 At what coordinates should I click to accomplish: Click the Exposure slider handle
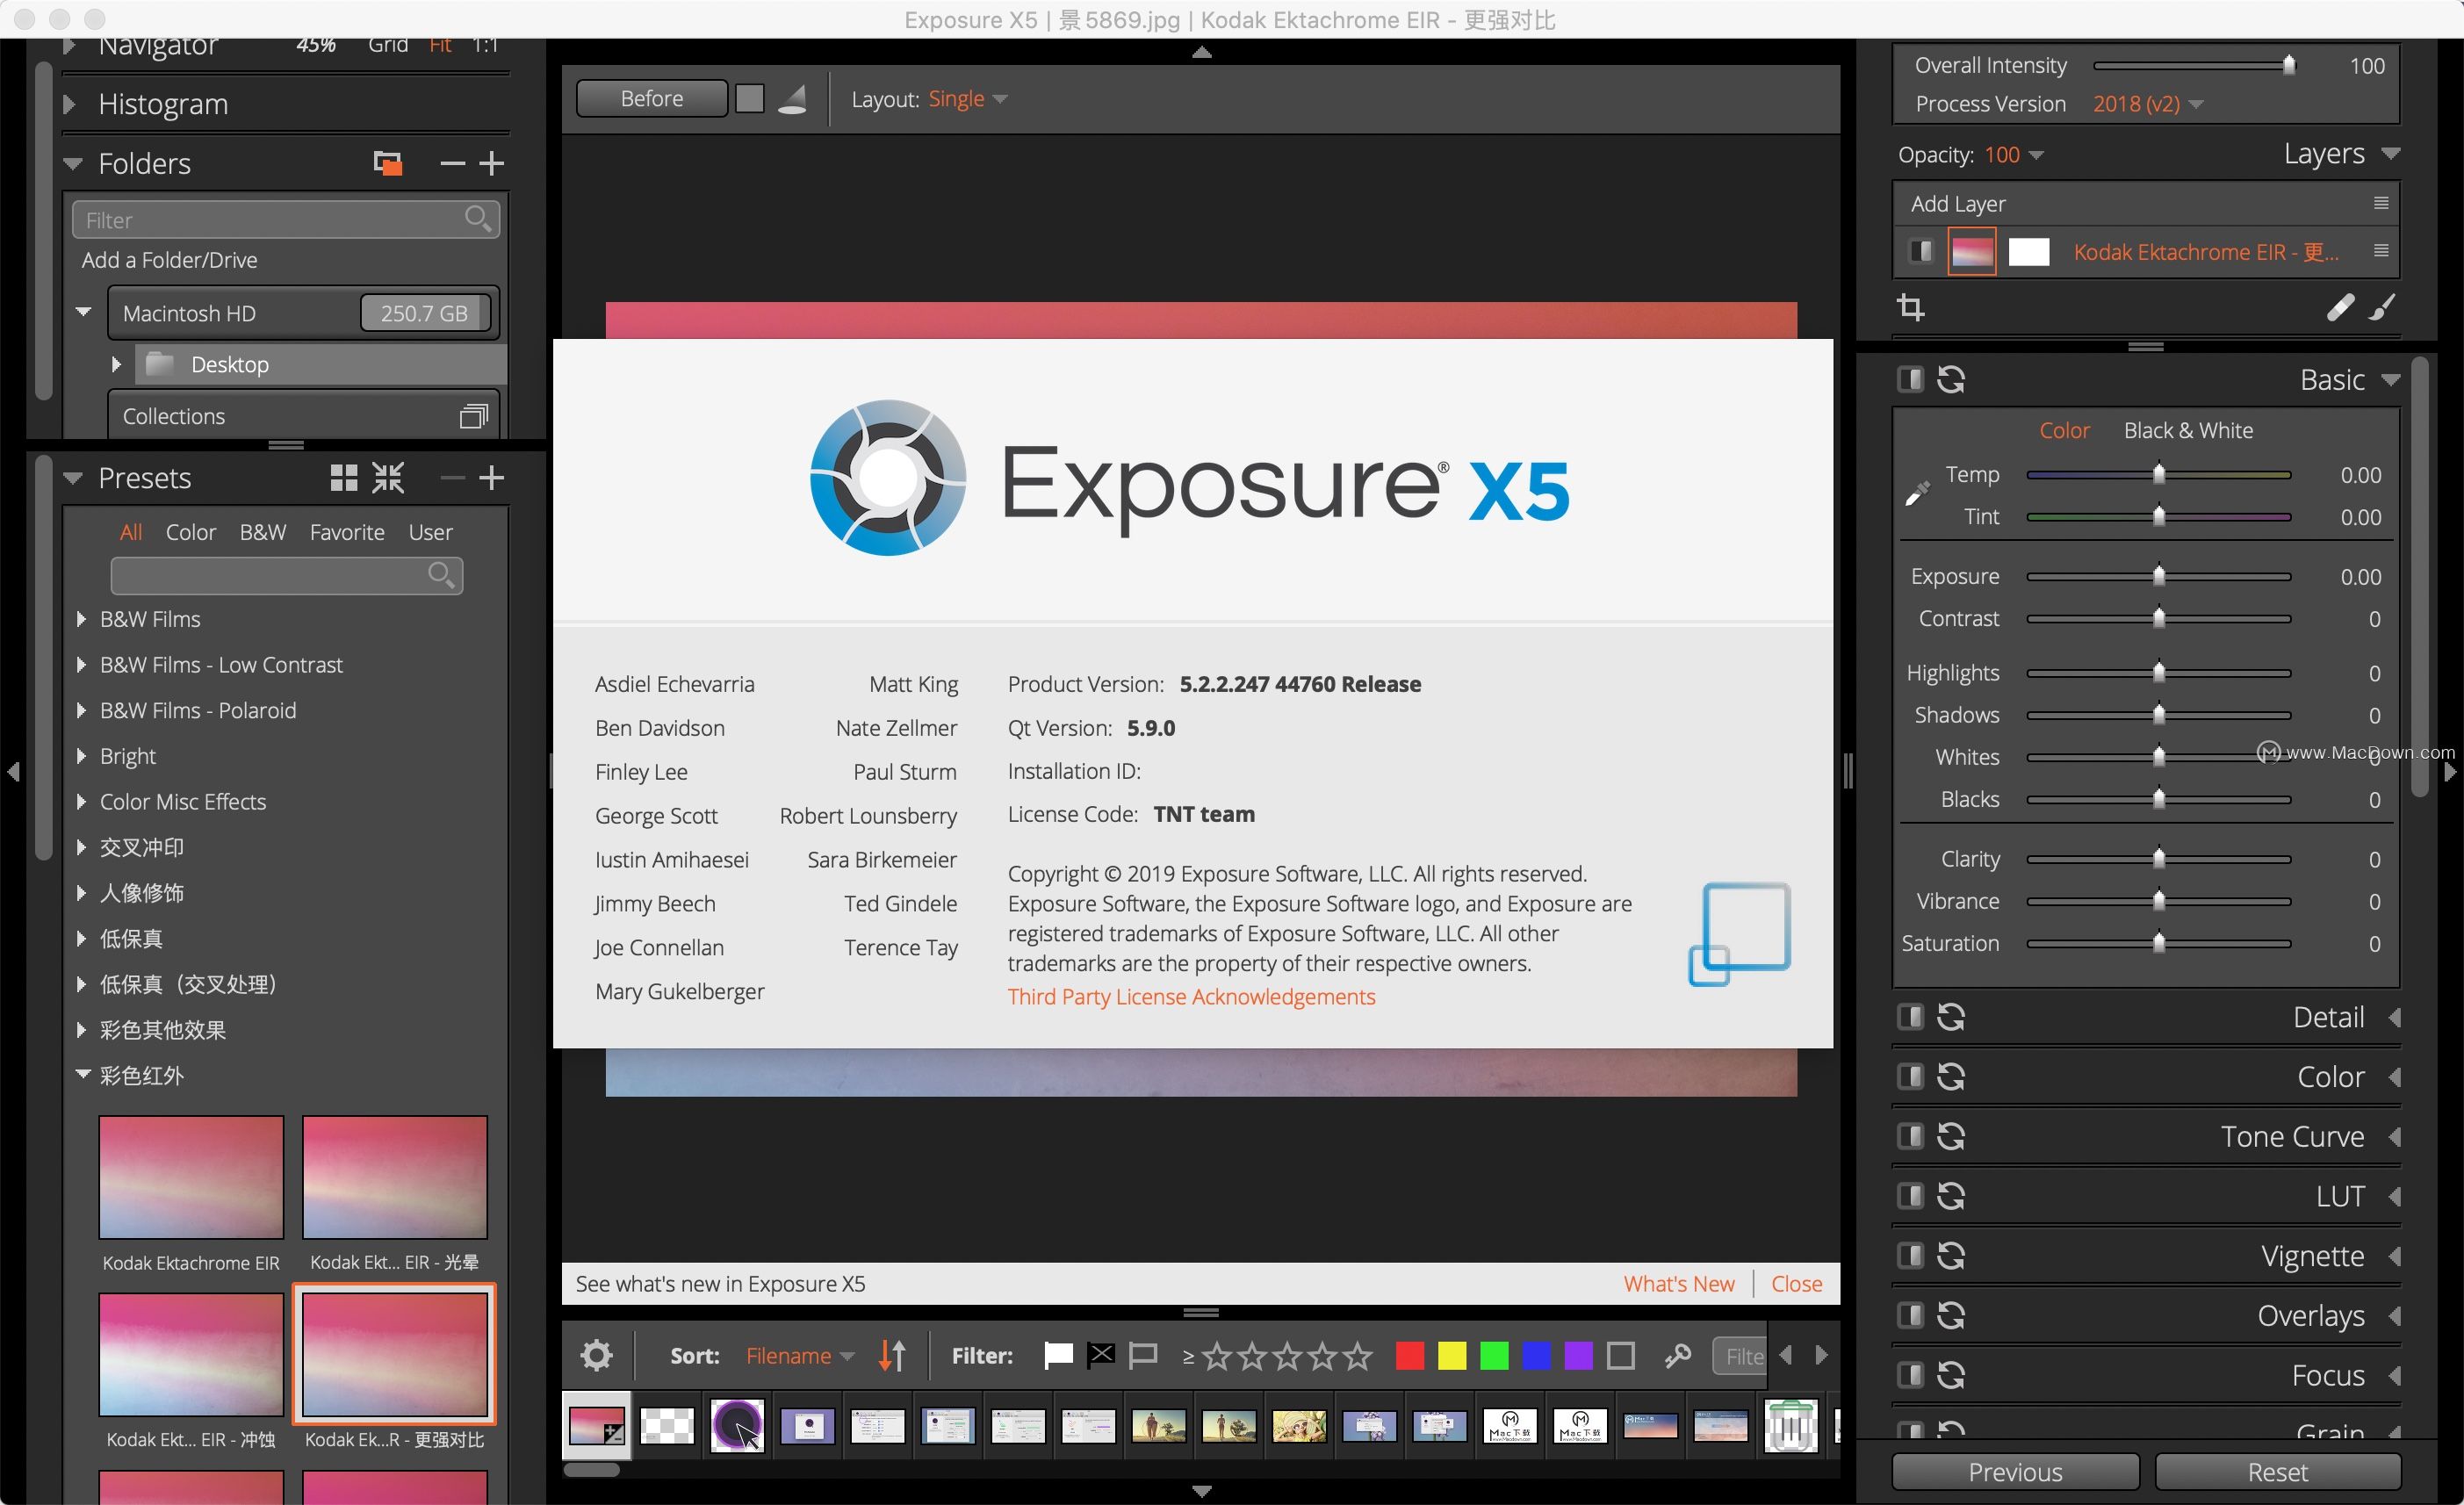click(2158, 576)
